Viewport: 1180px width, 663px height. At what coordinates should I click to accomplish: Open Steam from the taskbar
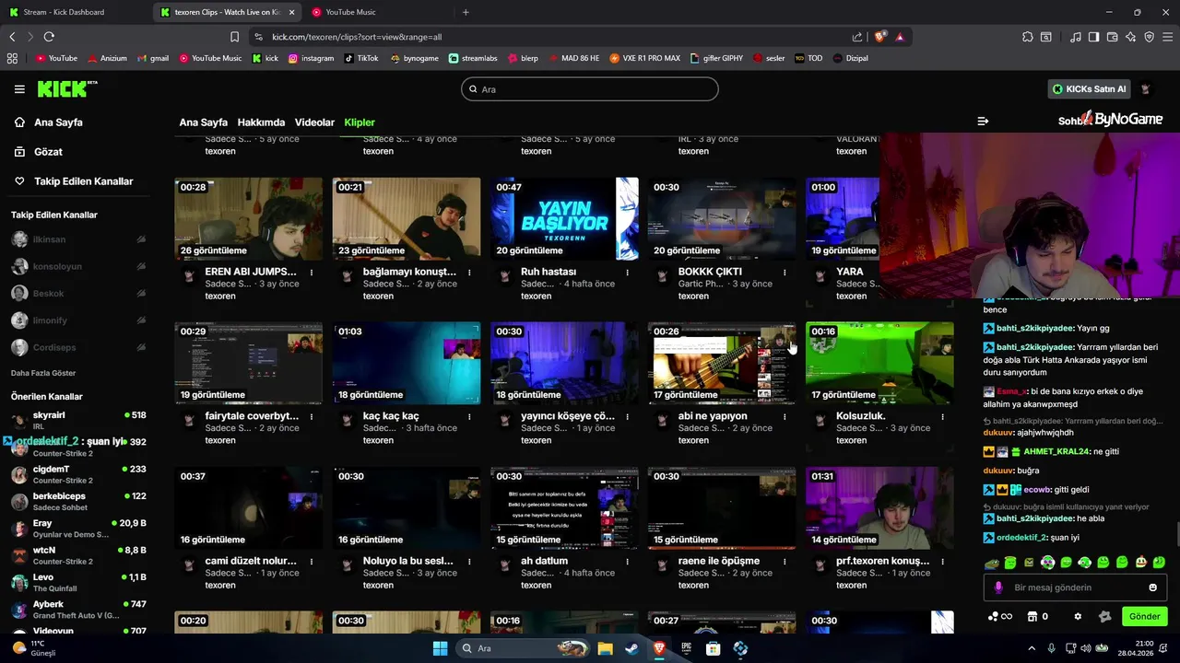pyautogui.click(x=631, y=648)
